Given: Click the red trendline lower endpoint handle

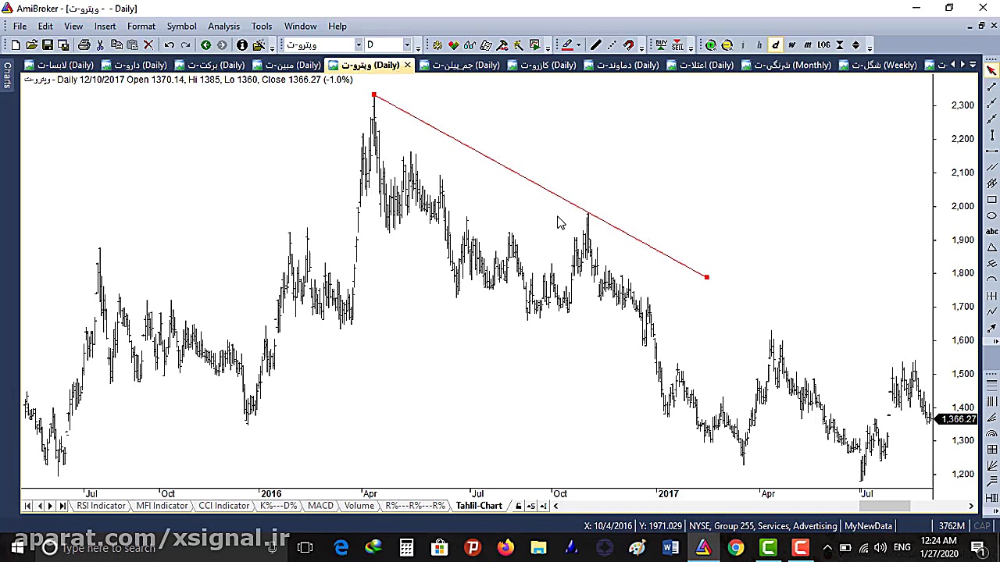Looking at the screenshot, I should [x=706, y=277].
